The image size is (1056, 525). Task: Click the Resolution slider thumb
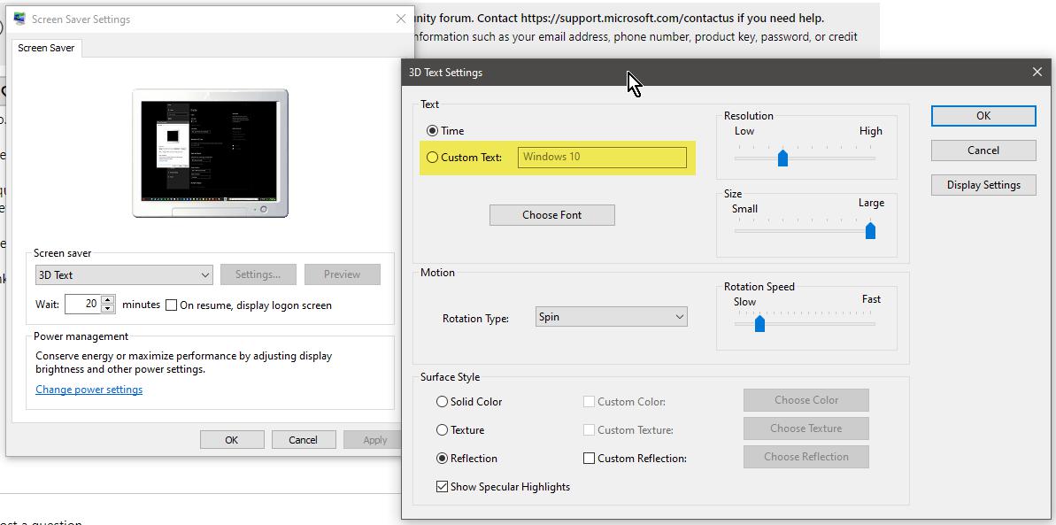tap(782, 158)
